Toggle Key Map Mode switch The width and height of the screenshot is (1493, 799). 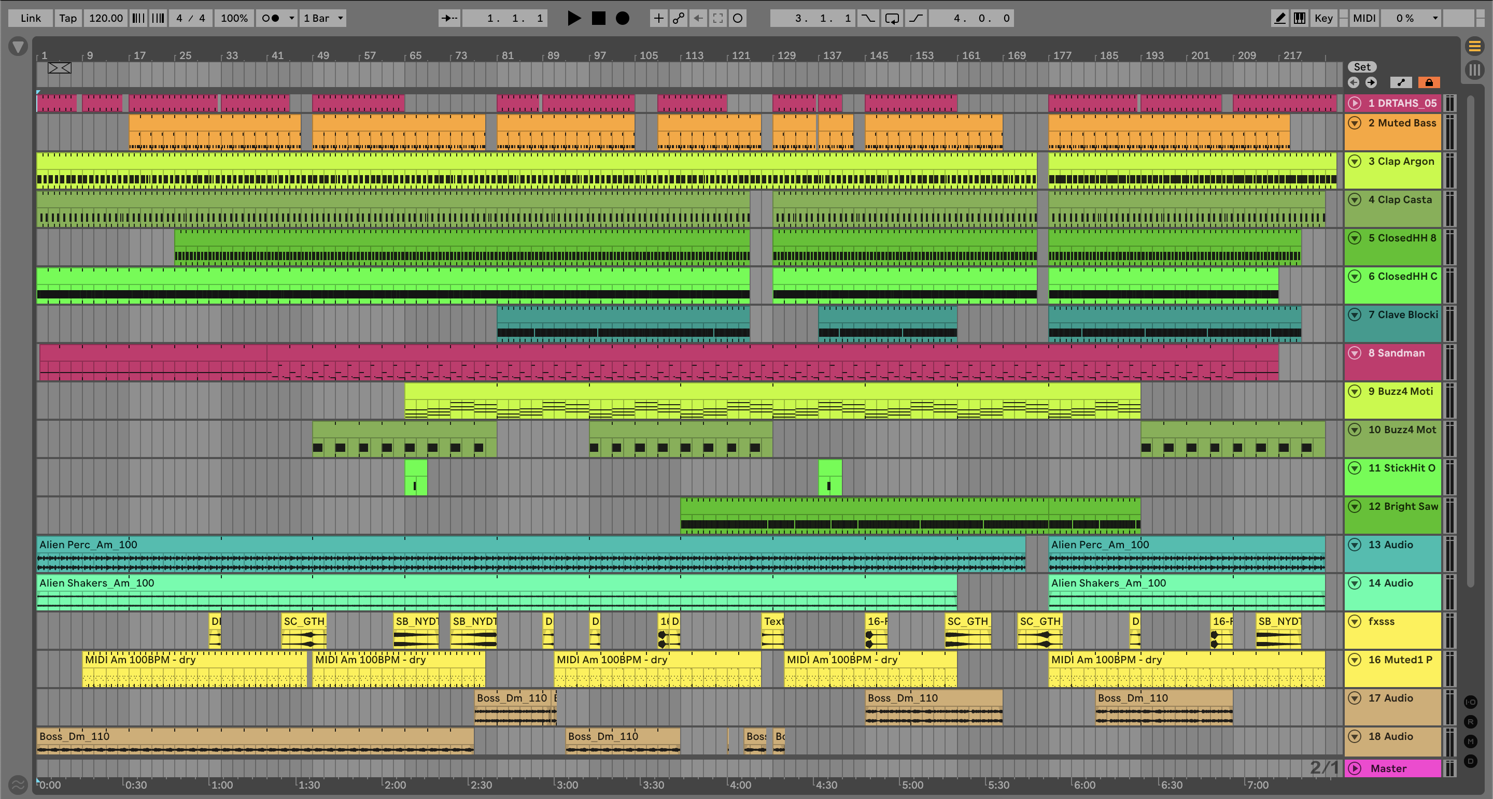[1323, 18]
